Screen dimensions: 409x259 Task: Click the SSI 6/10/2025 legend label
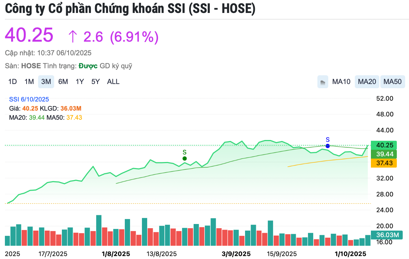click(29, 99)
